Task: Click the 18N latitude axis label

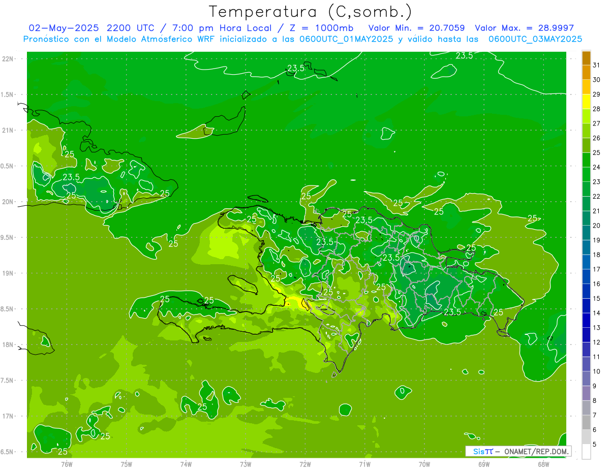Action: [8, 344]
